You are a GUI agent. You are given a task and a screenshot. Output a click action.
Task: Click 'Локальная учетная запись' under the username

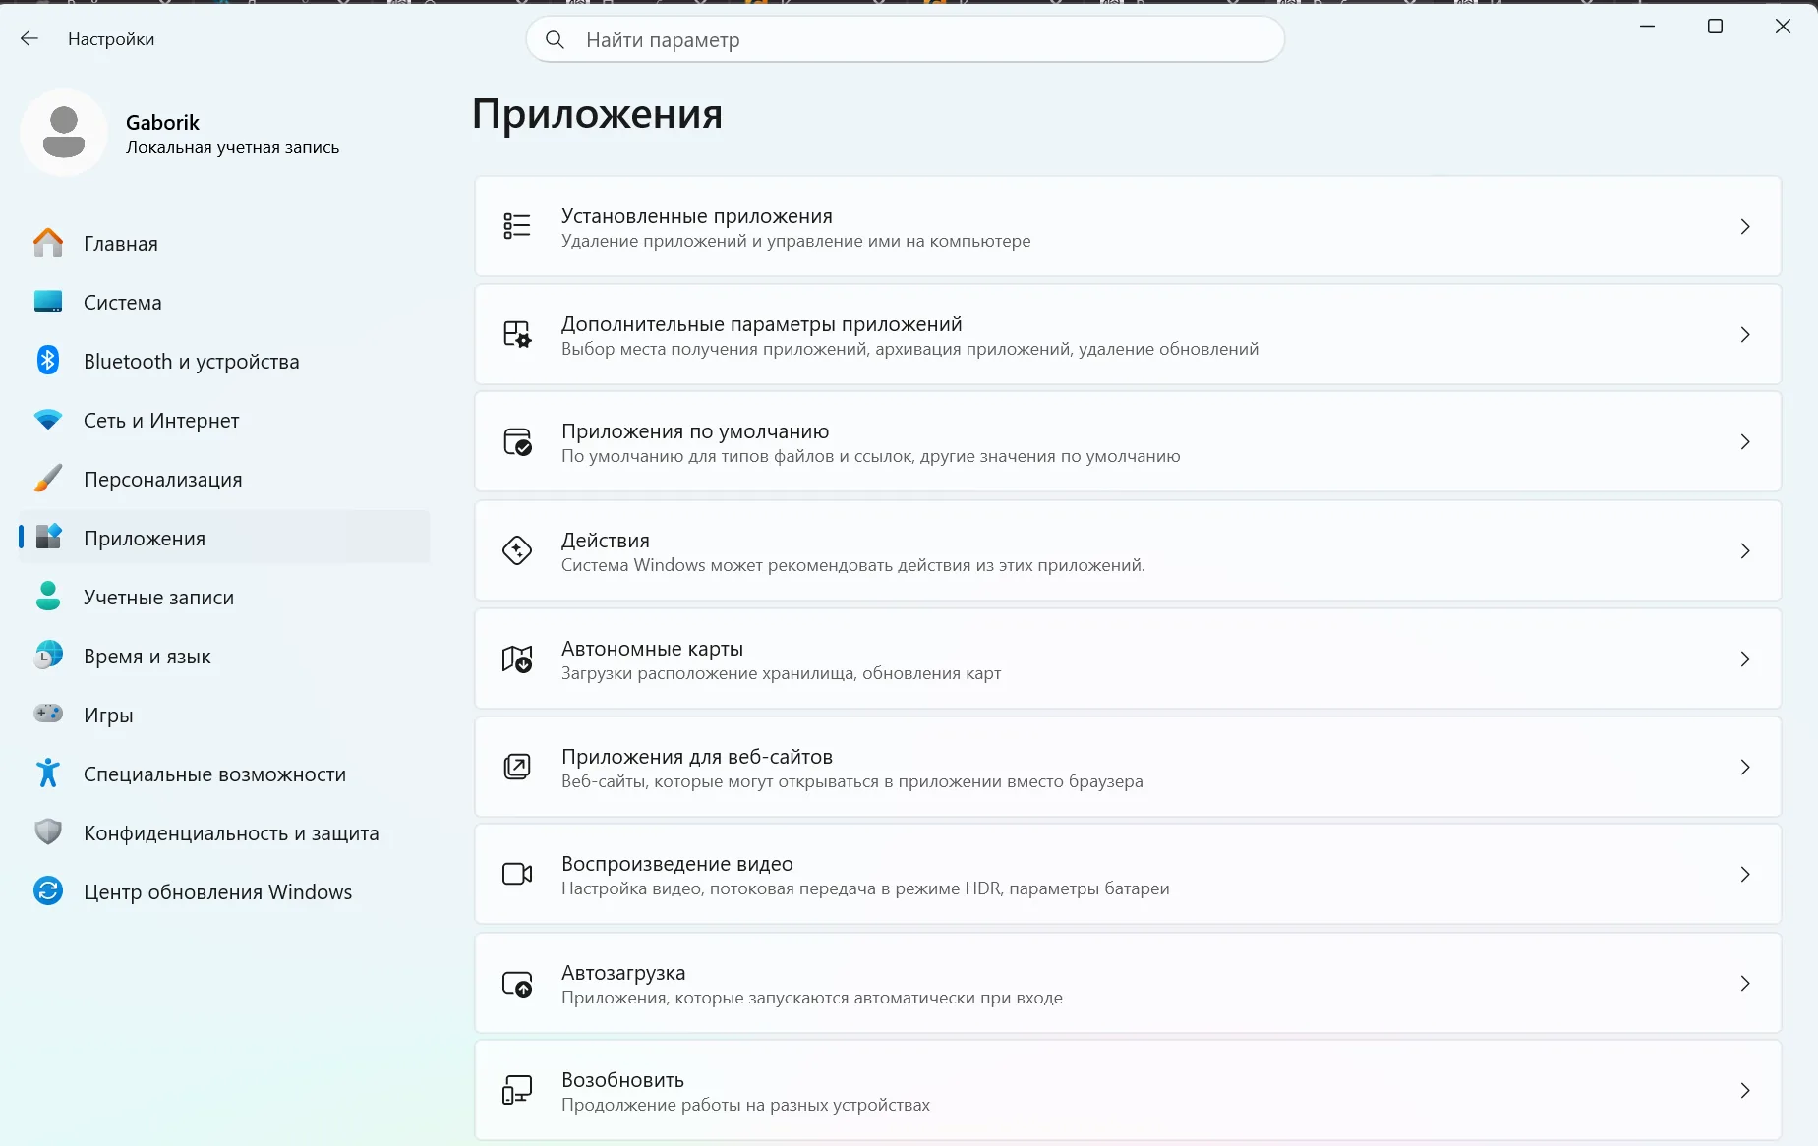click(232, 147)
